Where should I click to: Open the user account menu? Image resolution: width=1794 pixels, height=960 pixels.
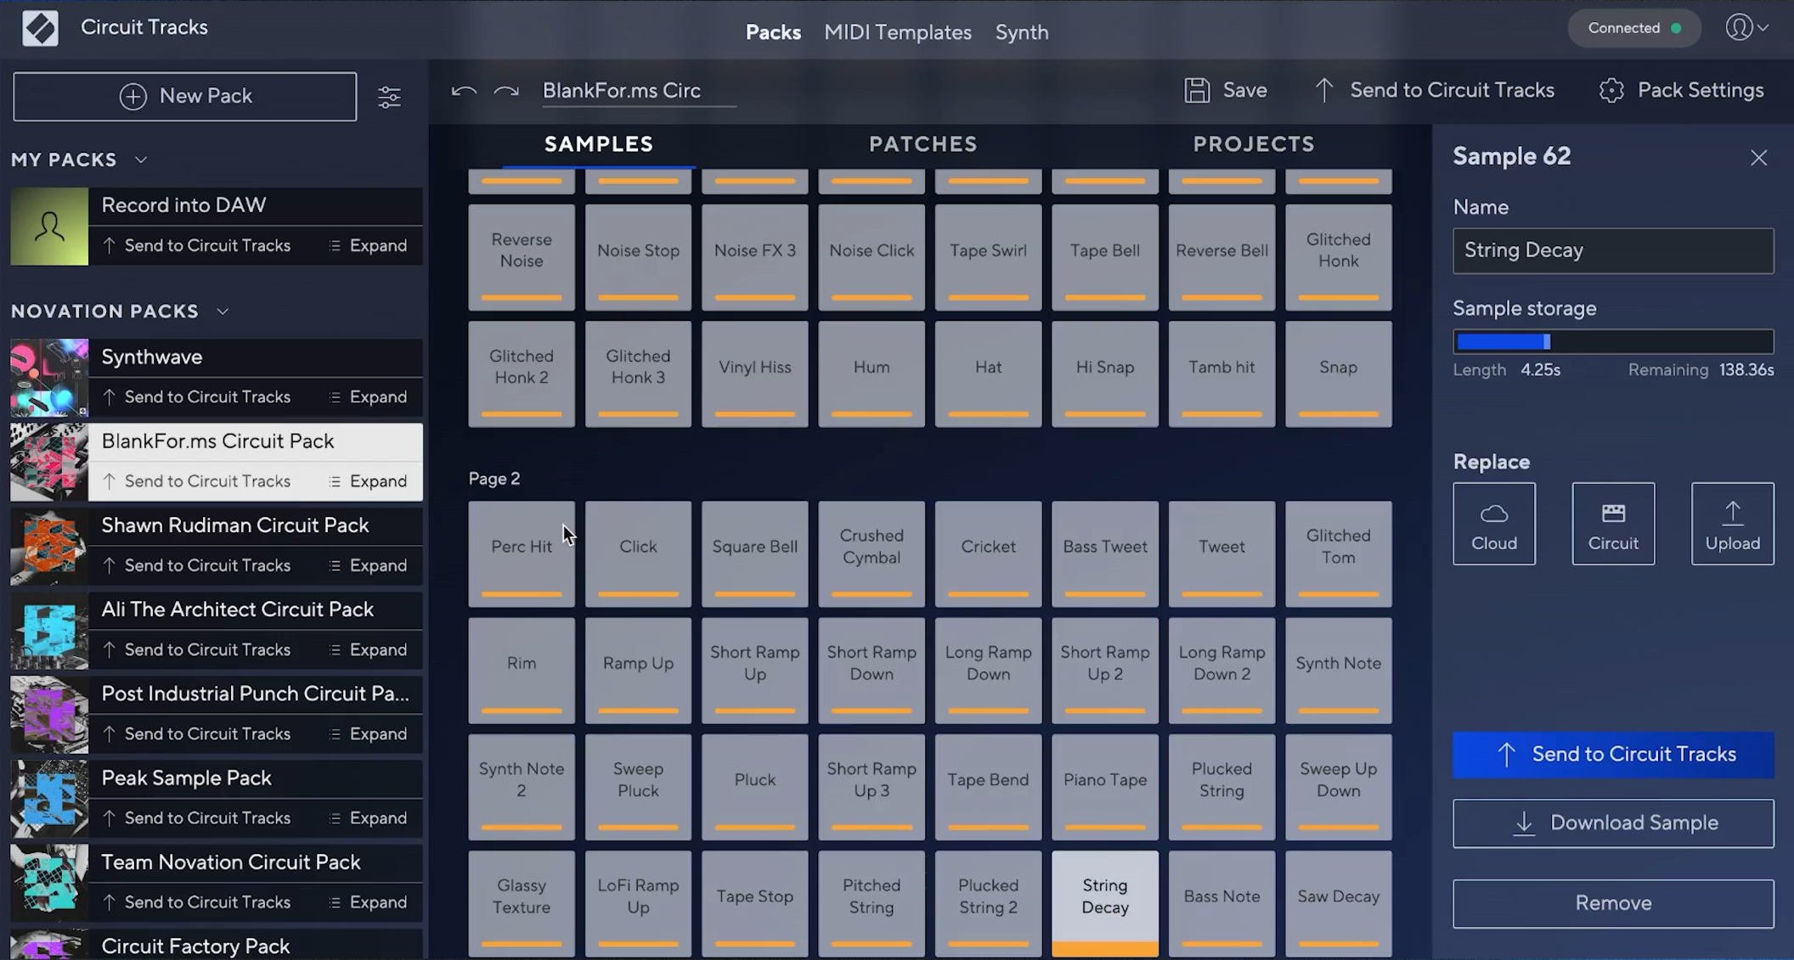(x=1747, y=28)
